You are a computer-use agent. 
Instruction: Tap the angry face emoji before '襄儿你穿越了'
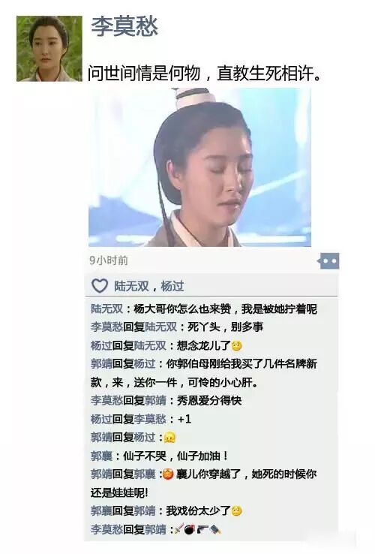coord(168,474)
